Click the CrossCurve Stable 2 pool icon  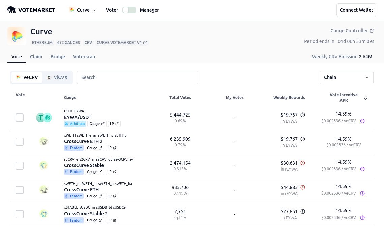(x=44, y=214)
